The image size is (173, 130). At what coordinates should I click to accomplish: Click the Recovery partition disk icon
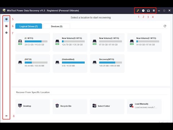(94, 62)
